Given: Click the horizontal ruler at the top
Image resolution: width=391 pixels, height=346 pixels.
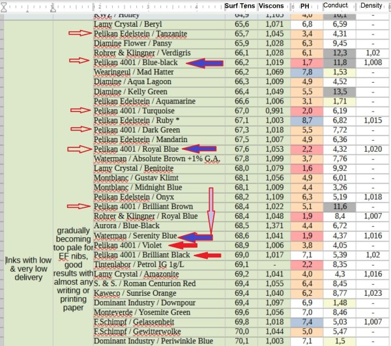Looking at the screenshot, I should (x=111, y=5).
